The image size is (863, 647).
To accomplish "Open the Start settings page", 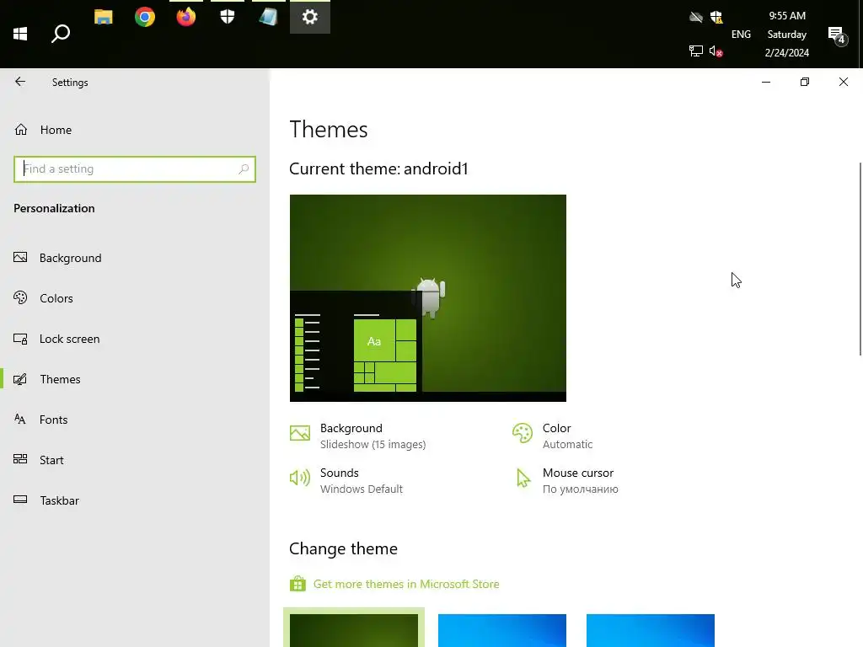I will [x=135, y=460].
